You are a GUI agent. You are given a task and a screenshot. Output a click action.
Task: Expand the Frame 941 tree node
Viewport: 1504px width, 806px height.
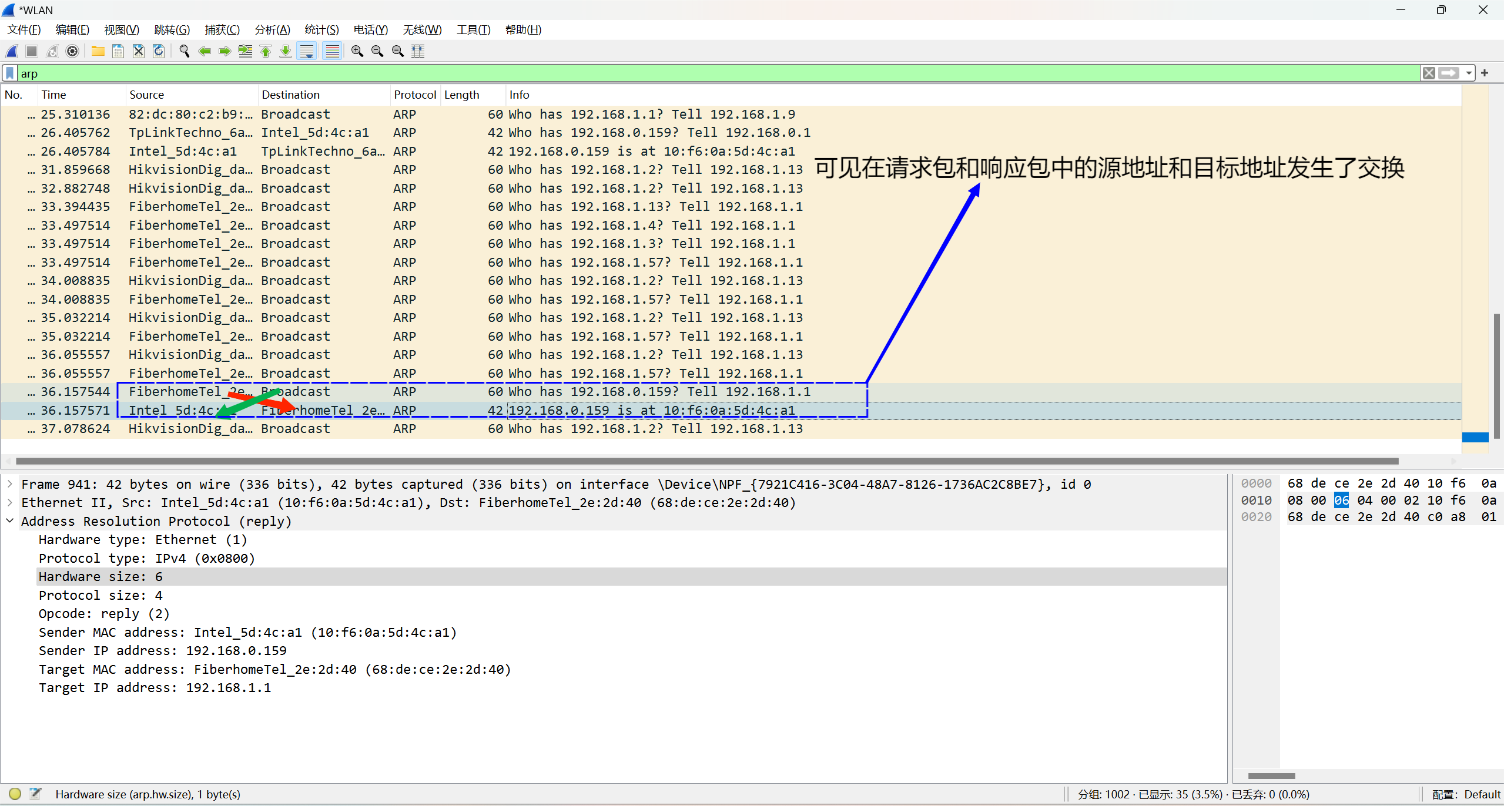(x=10, y=484)
